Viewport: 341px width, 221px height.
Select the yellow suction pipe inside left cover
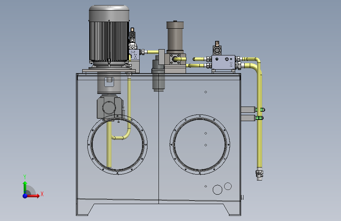click(109, 144)
